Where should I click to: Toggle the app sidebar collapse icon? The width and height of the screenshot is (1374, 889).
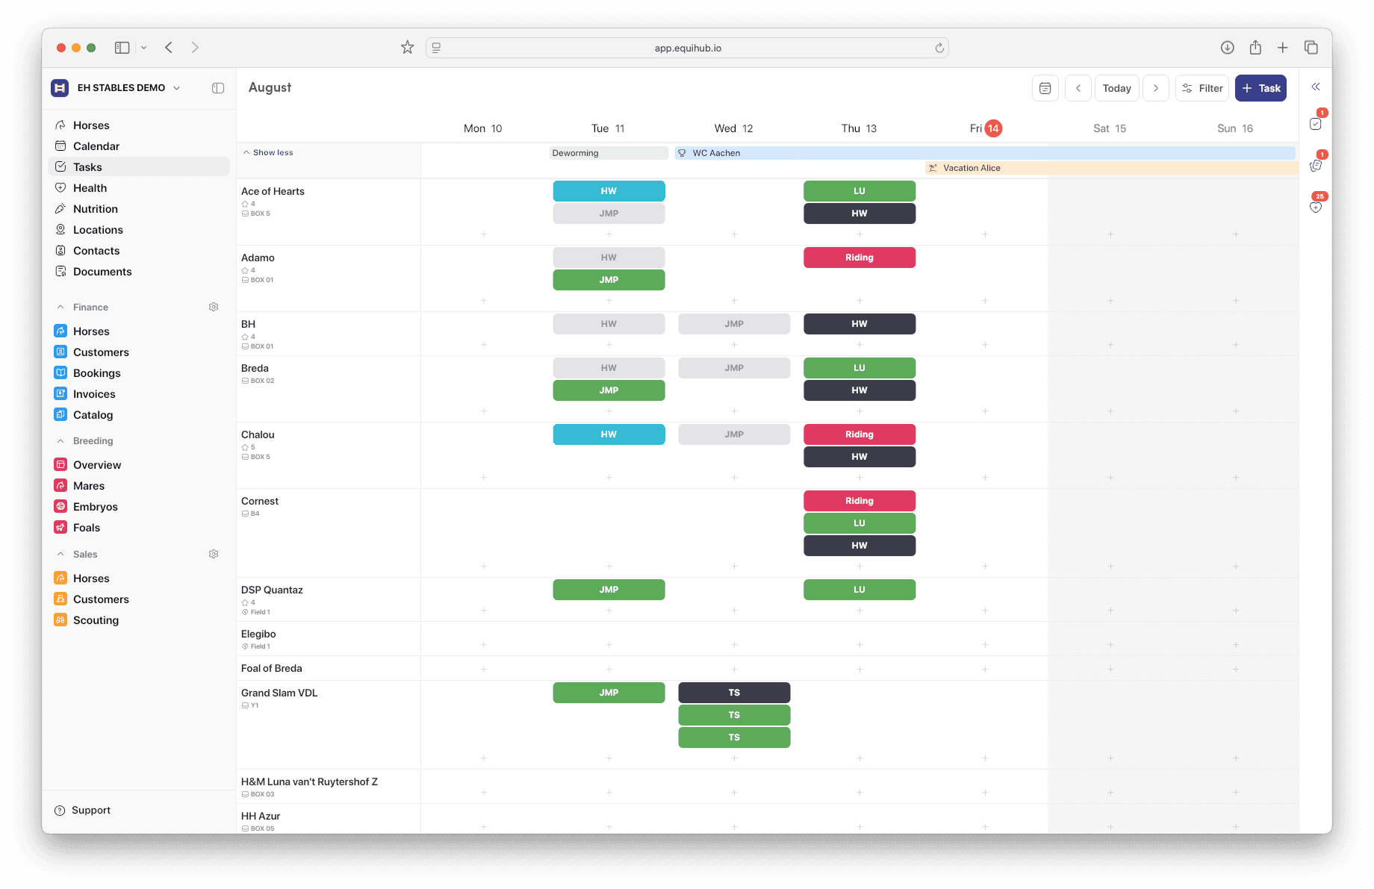(x=218, y=88)
